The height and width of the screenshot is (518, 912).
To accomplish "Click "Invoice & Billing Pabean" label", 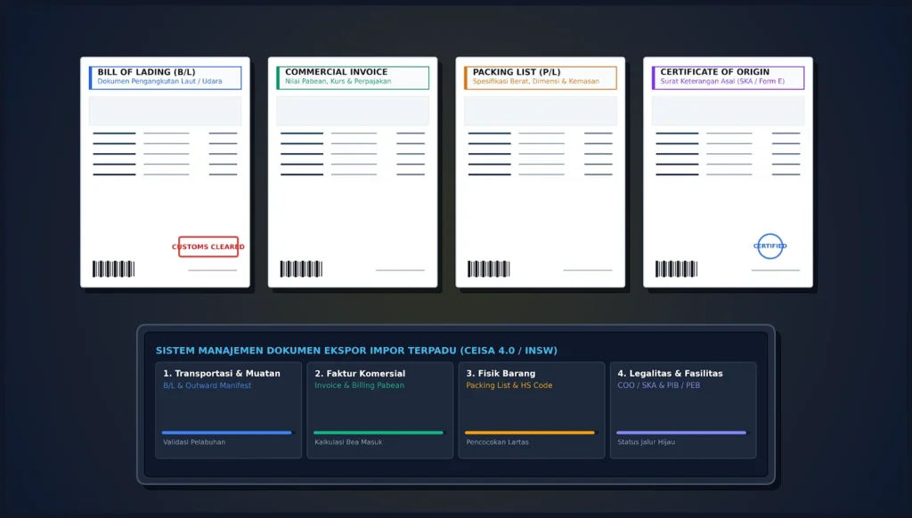I will [360, 385].
